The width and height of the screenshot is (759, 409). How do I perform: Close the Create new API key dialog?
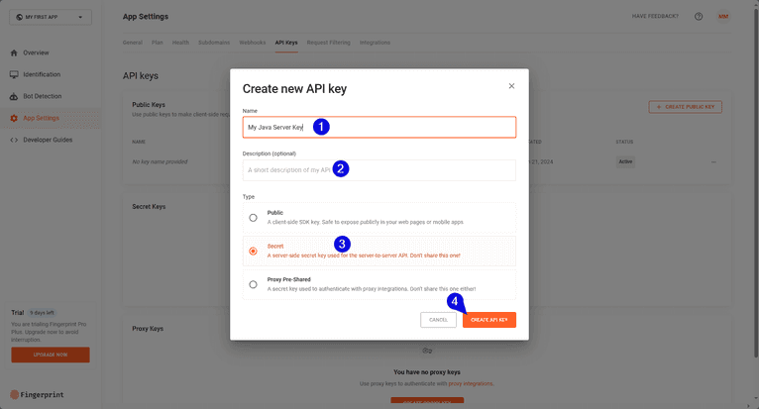[511, 86]
